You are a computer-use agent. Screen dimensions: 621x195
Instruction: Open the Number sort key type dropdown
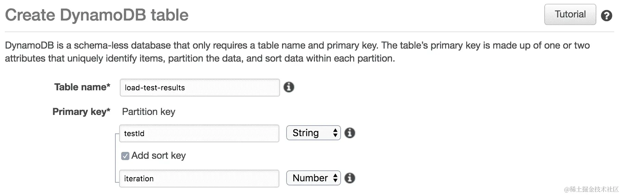click(x=313, y=178)
